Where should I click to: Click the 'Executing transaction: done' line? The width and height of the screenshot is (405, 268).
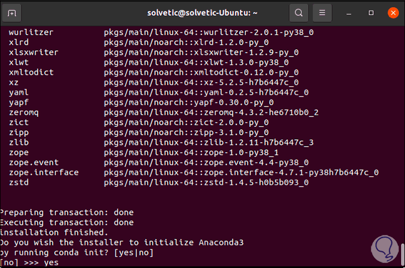pyautogui.click(x=67, y=222)
